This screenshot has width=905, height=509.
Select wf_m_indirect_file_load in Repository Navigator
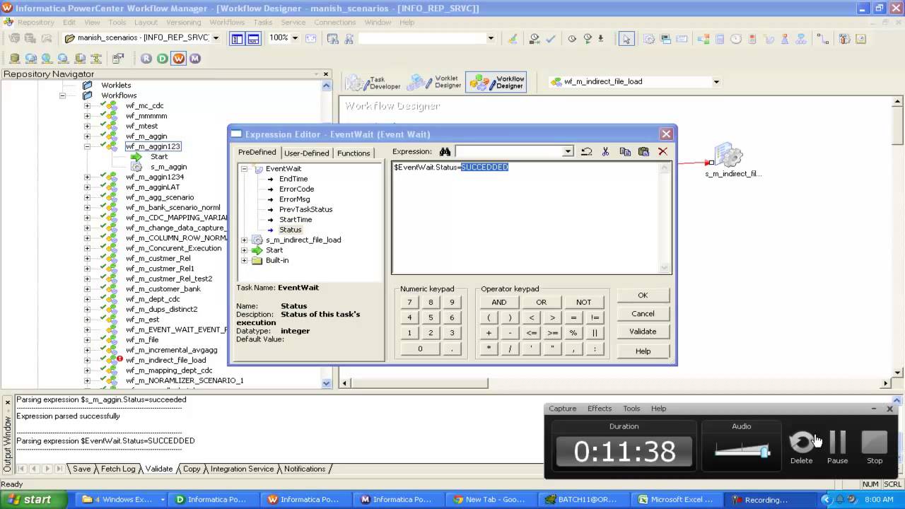point(166,360)
